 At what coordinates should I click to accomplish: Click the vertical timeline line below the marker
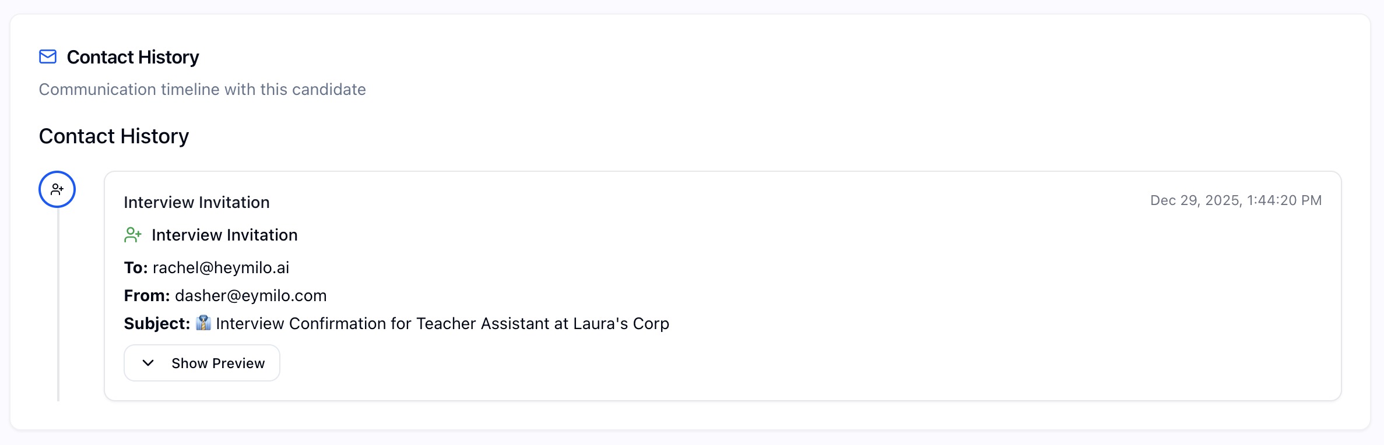(x=58, y=303)
